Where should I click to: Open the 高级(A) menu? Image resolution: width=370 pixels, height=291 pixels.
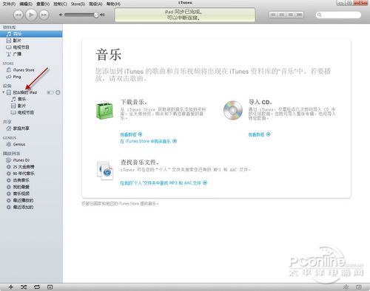coord(95,4)
